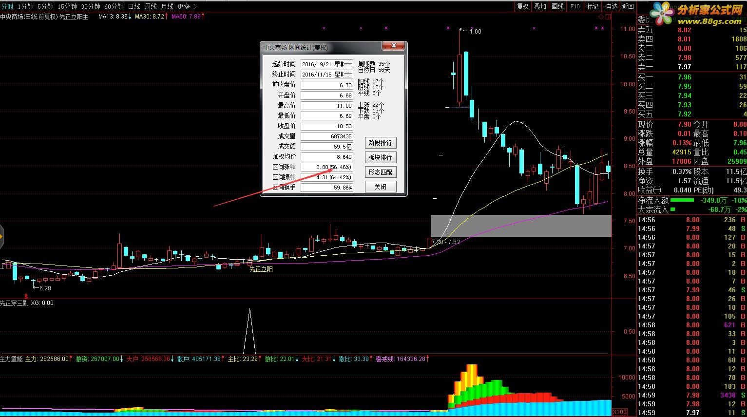Viewport: 747px width, 417px height.
Task: Click the 先正穿三副 XG indicator title
Action: point(27,303)
